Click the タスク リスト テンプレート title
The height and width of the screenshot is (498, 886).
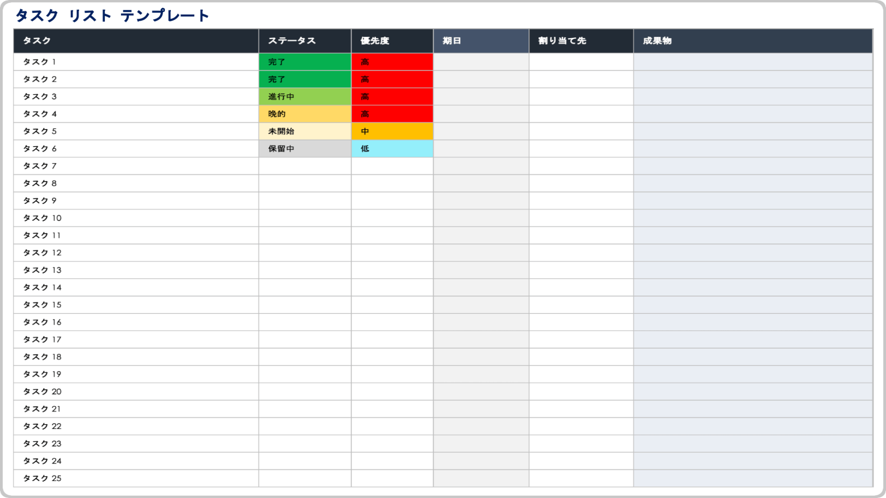pyautogui.click(x=112, y=16)
